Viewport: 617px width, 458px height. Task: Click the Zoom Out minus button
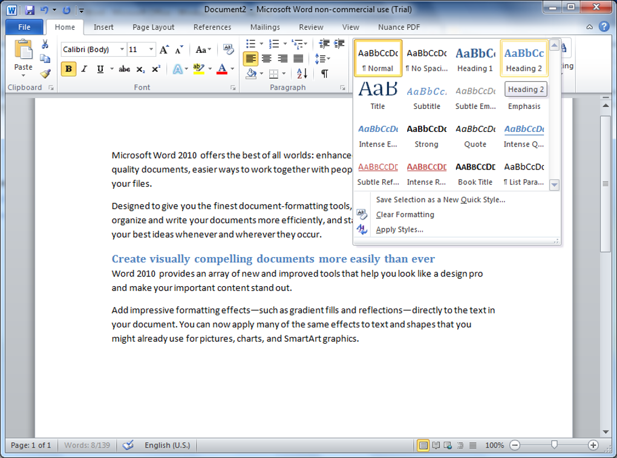514,445
